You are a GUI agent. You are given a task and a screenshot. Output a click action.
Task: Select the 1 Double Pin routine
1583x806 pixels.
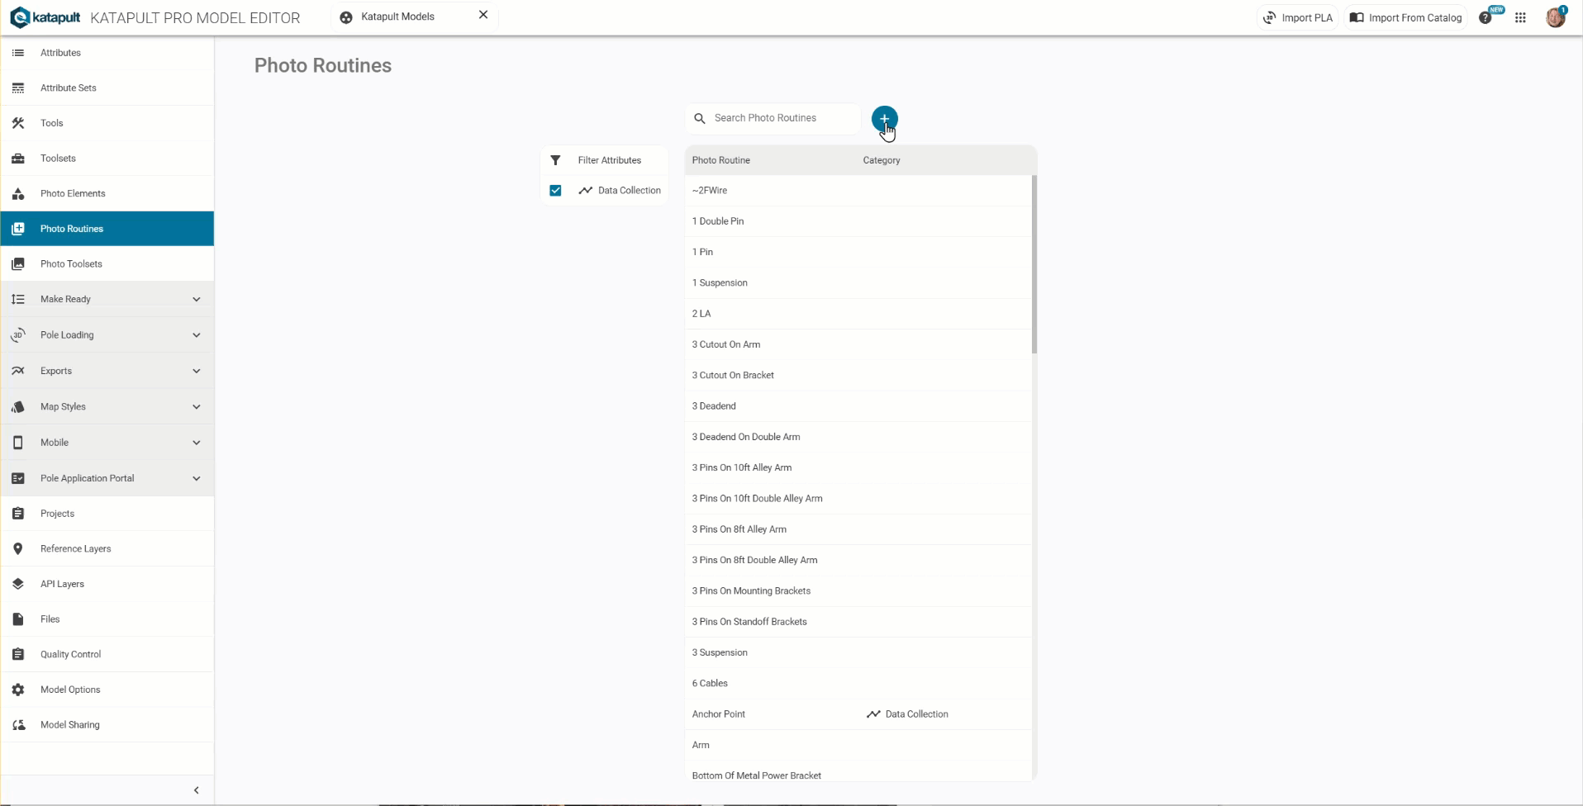[x=858, y=221]
